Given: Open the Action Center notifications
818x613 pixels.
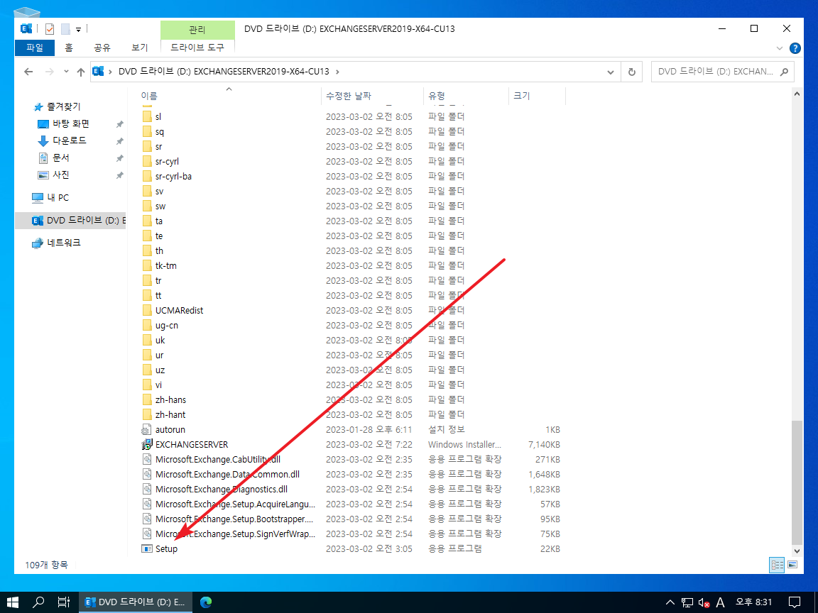Looking at the screenshot, I should click(x=795, y=602).
